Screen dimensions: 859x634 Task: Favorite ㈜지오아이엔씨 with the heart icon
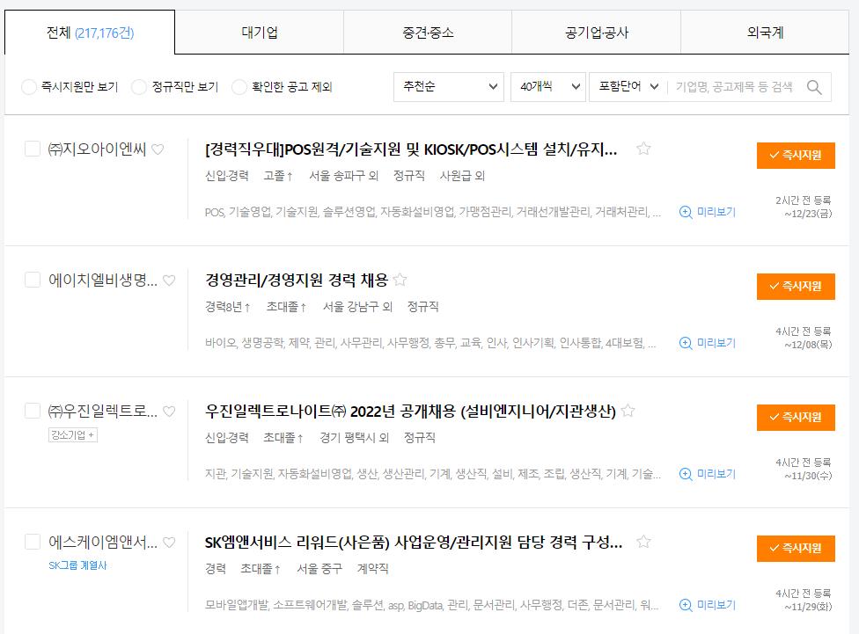(x=157, y=149)
